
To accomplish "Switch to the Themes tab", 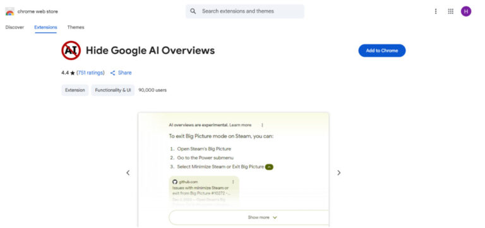I will [x=76, y=27].
